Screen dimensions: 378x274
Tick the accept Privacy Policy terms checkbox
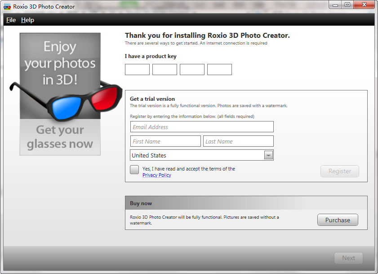(134, 170)
